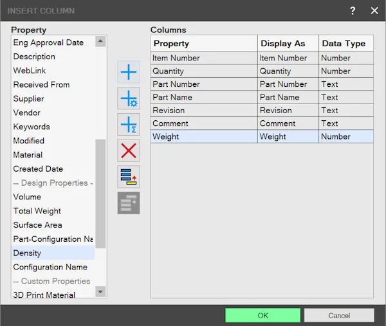386x326 pixels.
Task: Select the Weight row in Columns
Action: point(262,136)
